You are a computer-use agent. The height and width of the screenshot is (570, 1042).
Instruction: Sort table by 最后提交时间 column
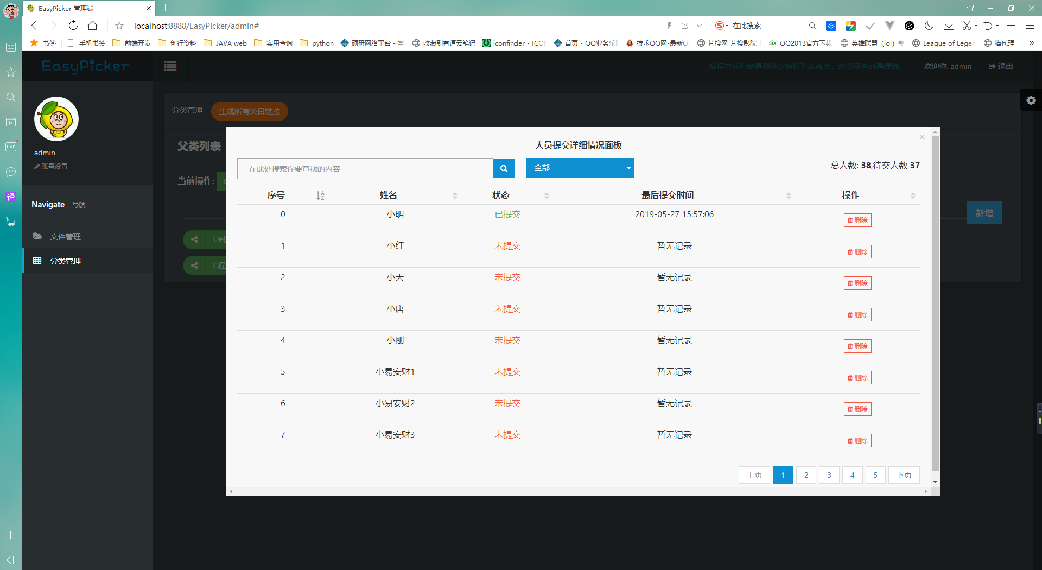(789, 195)
